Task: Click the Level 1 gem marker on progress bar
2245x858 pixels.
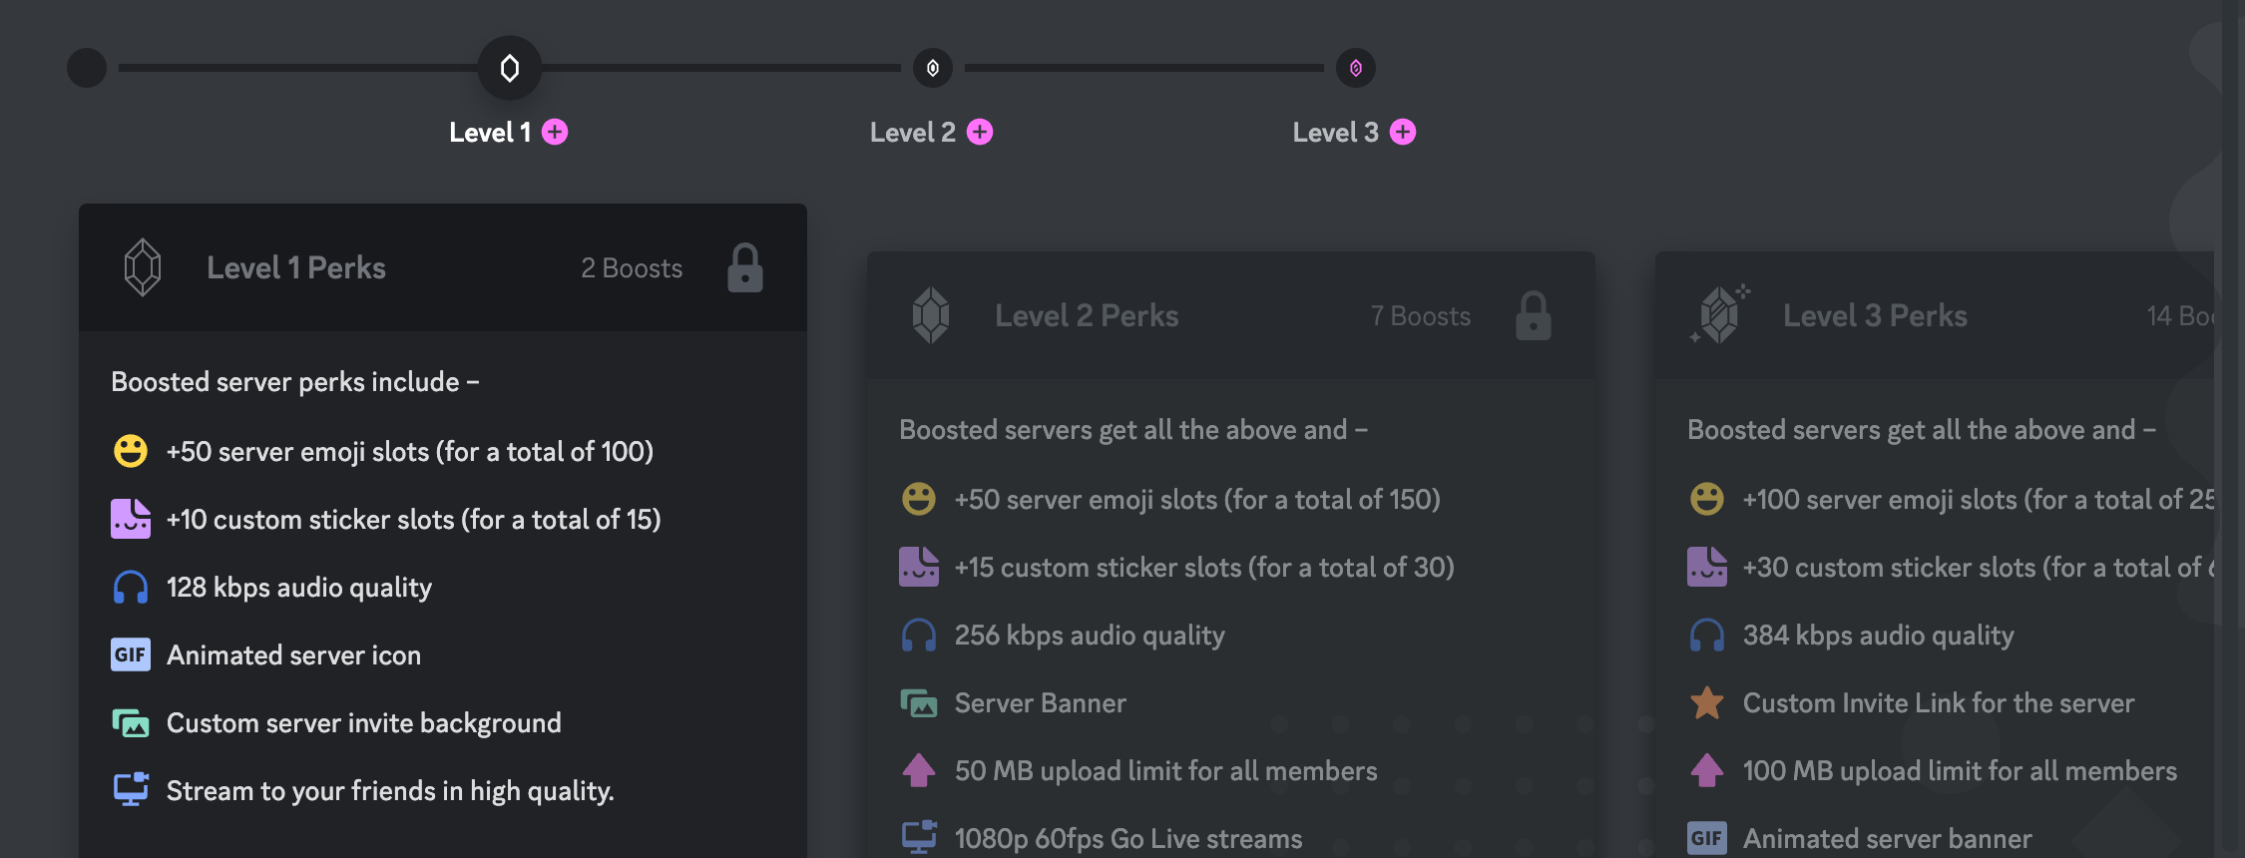Action: [509, 68]
